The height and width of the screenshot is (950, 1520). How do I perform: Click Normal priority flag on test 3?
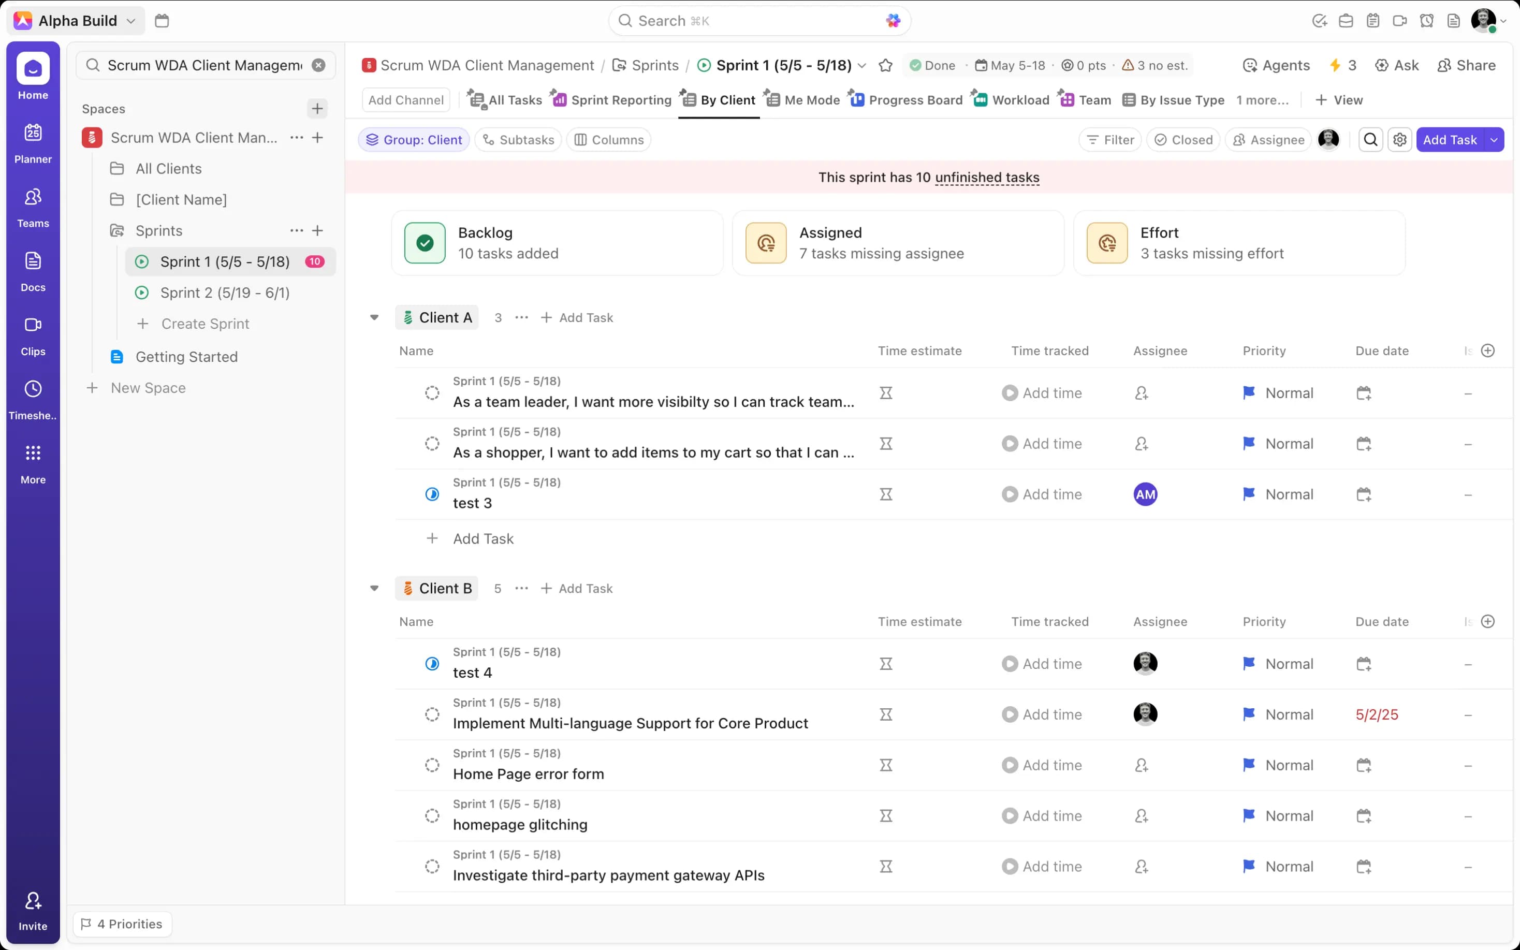(x=1249, y=494)
